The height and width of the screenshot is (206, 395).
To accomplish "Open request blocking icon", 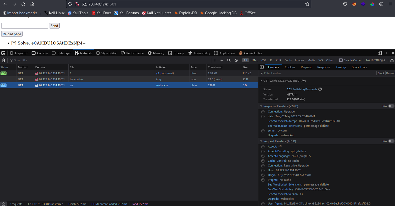I will 236,60.
